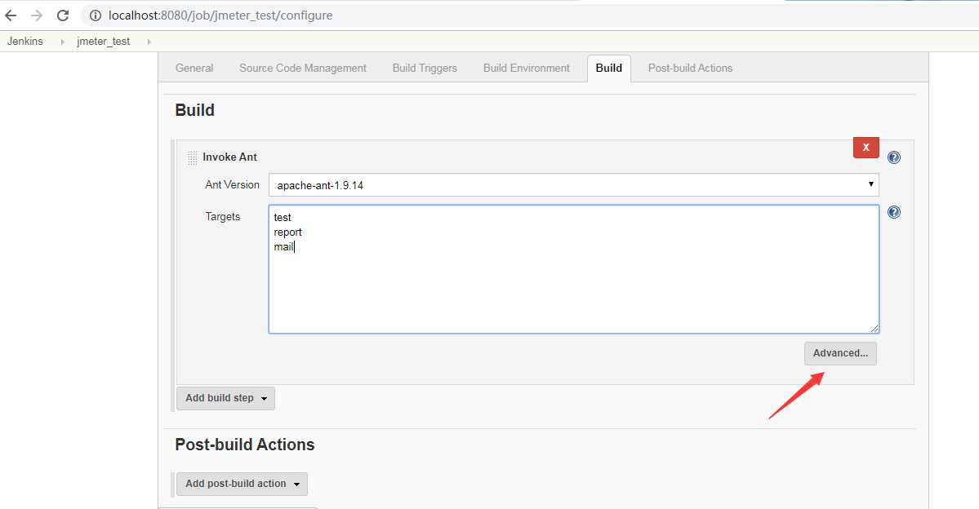
Task: Expand the arrow after Jenkins breadcrumb
Action: (x=62, y=42)
